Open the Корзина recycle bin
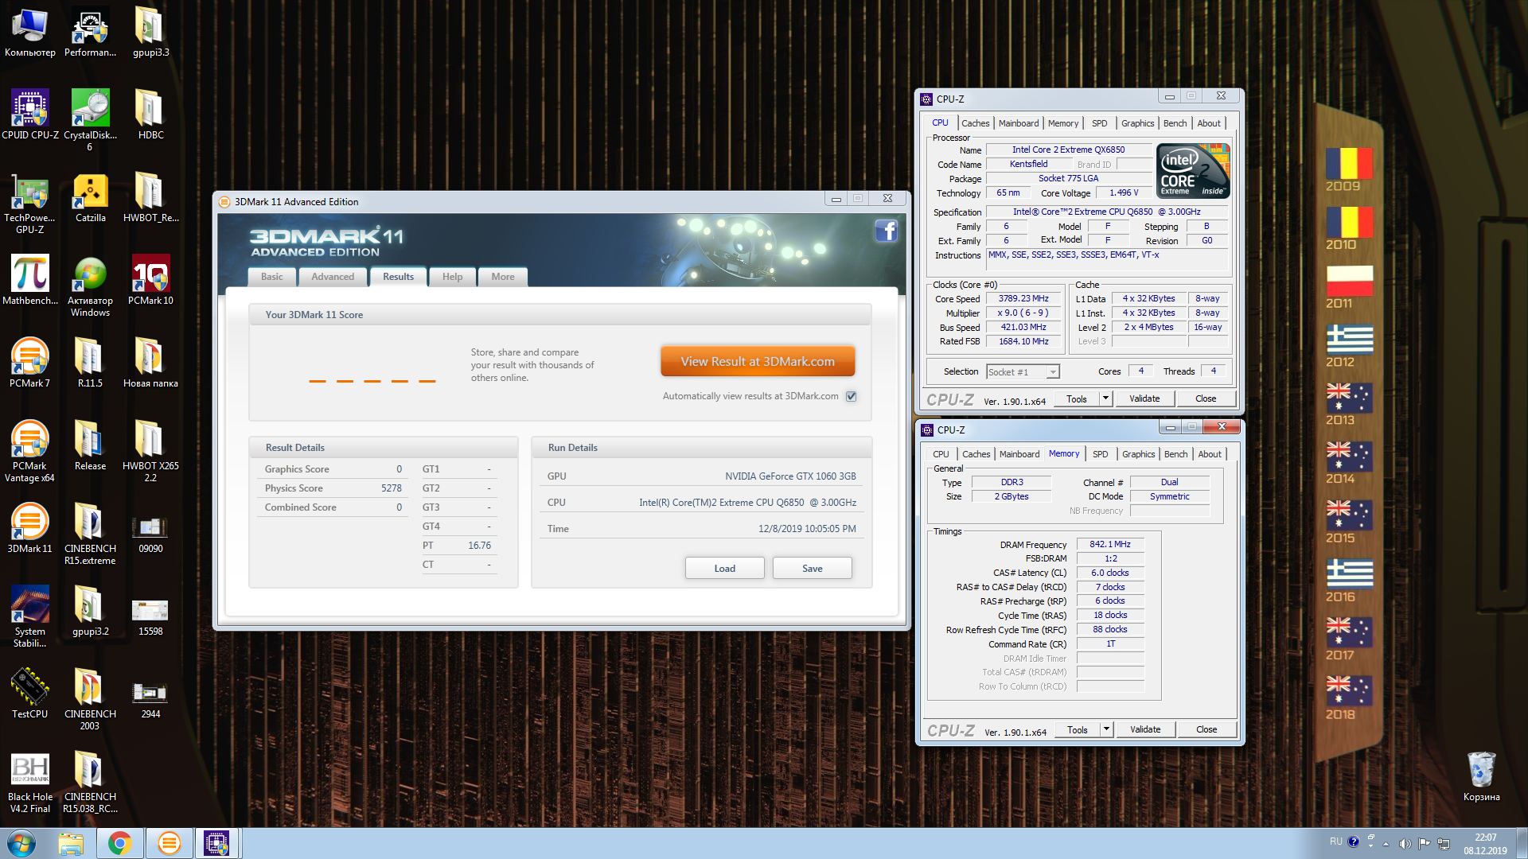The width and height of the screenshot is (1528, 859). (1481, 775)
